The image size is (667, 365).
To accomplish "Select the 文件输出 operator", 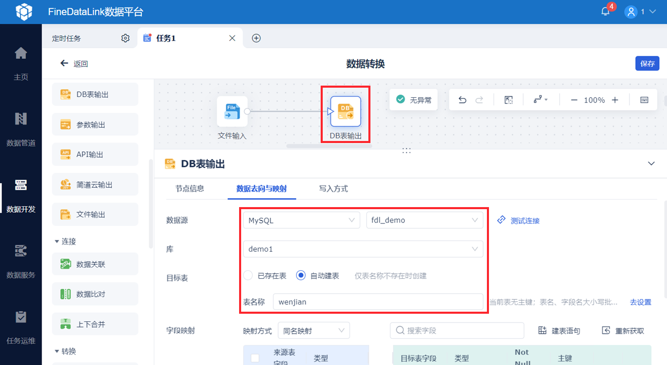I will [x=95, y=214].
